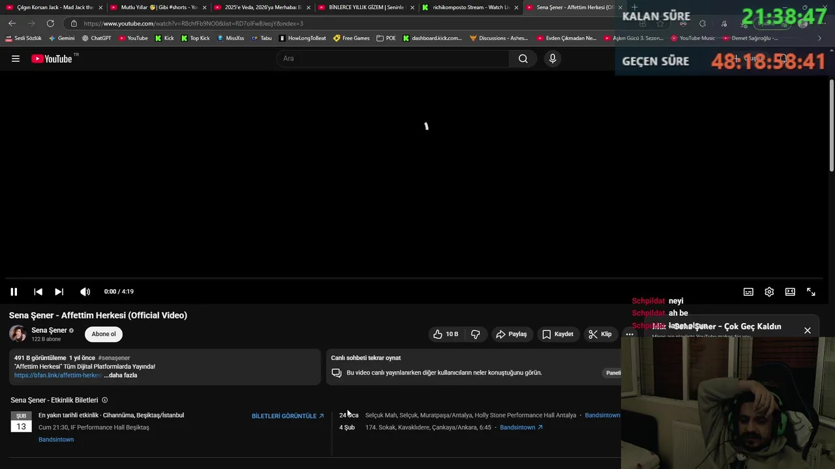
Task: Close the Çılgın Korsan Jack tab
Action: pyautogui.click(x=100, y=8)
